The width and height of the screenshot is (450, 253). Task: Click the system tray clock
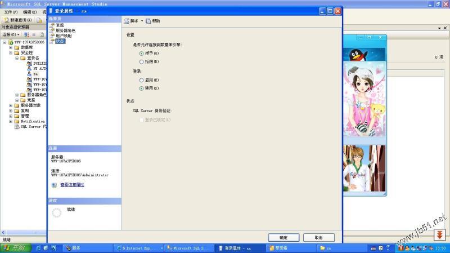[x=440, y=248]
